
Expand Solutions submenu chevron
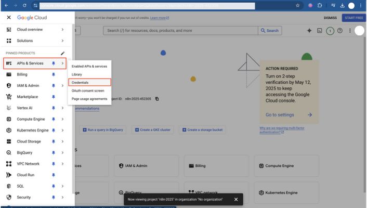click(x=62, y=41)
